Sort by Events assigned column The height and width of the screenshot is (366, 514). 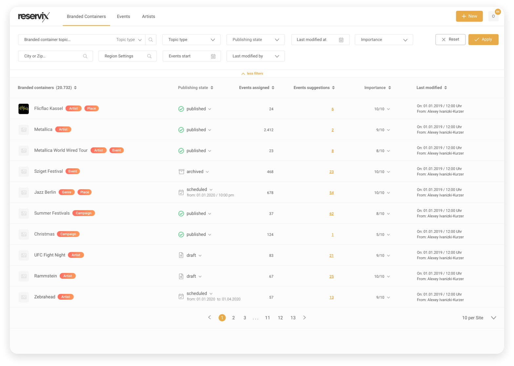[273, 88]
